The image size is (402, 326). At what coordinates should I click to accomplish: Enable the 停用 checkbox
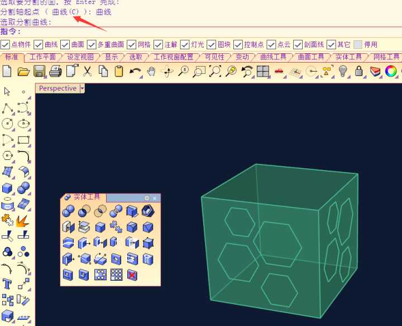pos(358,45)
